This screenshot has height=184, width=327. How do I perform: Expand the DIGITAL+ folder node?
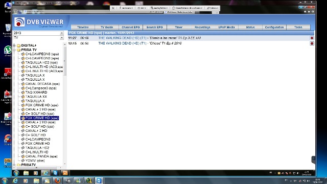tap(14, 45)
